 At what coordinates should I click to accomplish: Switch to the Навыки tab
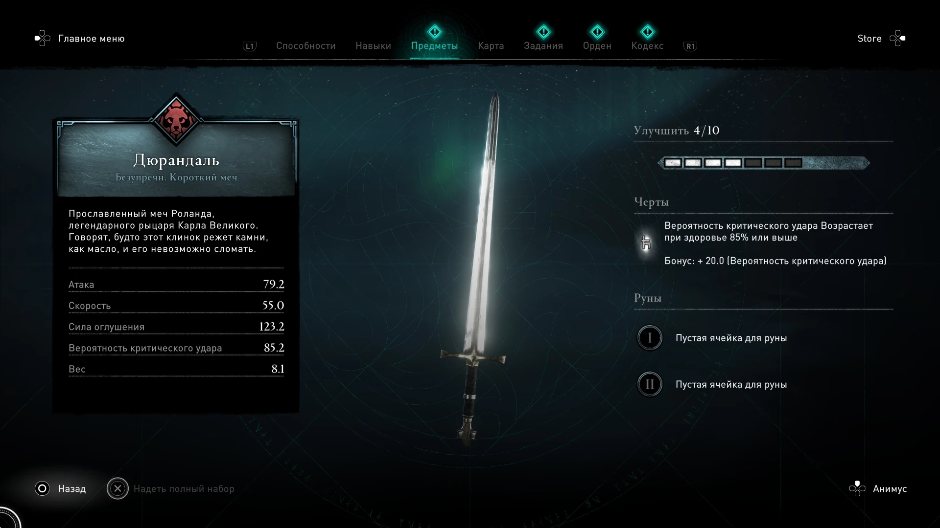click(x=373, y=46)
